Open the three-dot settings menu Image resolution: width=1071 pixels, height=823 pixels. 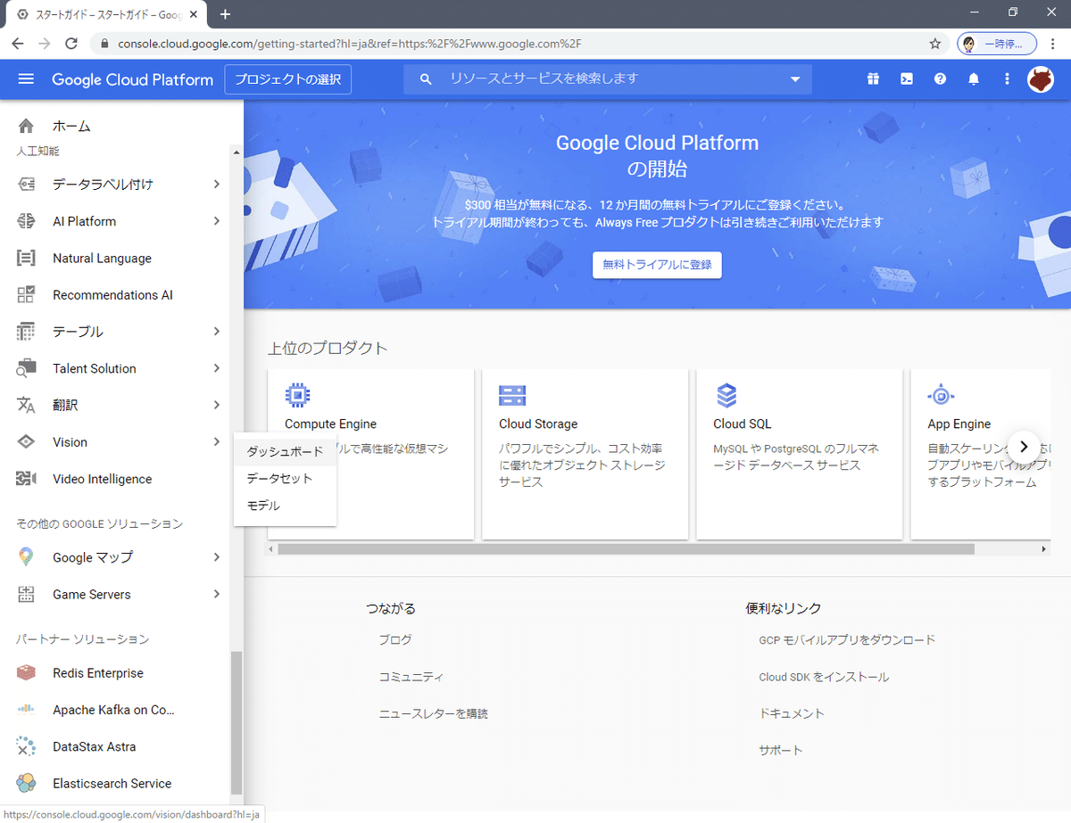1007,79
